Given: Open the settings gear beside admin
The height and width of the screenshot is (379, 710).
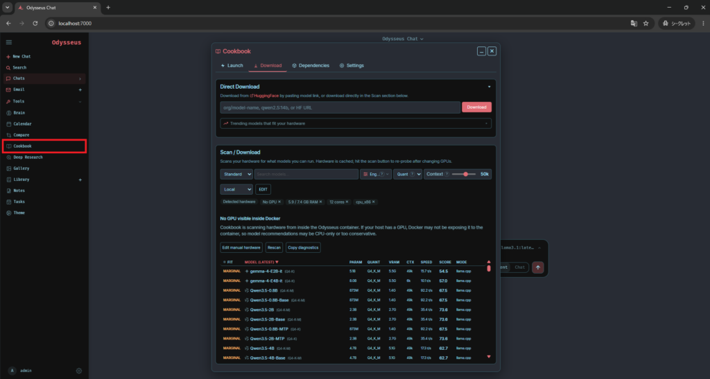Looking at the screenshot, I should tap(79, 371).
